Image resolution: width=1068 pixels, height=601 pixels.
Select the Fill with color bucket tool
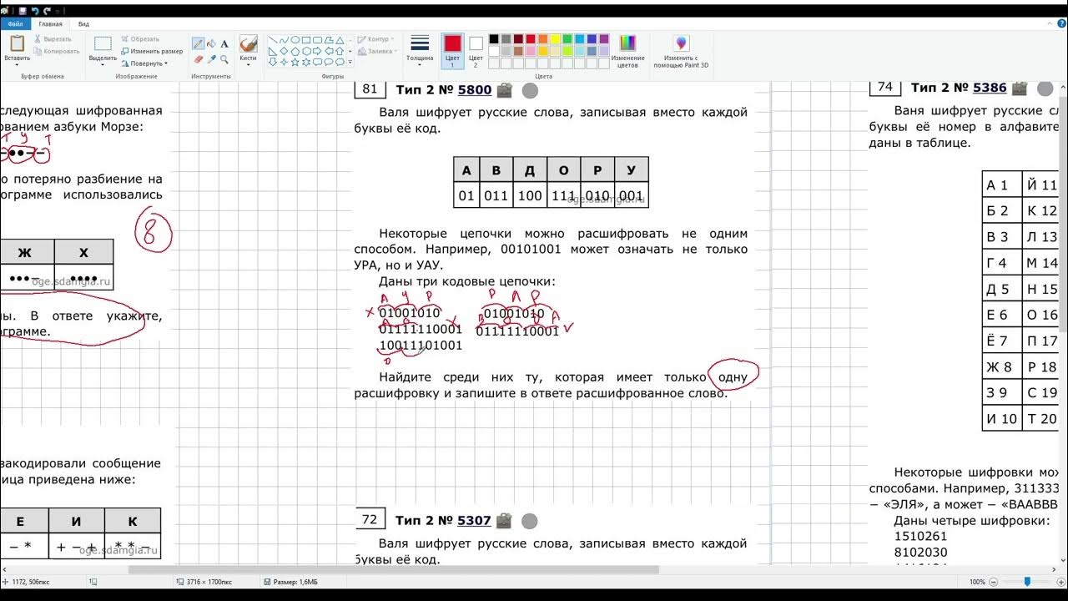[x=211, y=43]
